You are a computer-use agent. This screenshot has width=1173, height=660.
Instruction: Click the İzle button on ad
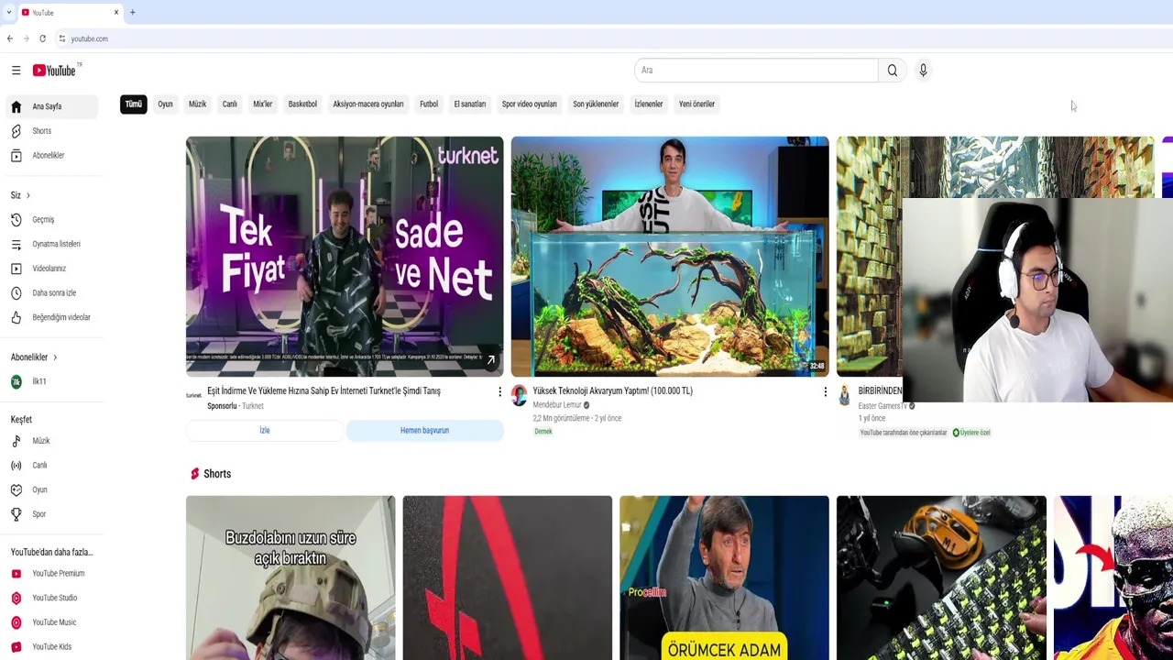pyautogui.click(x=265, y=431)
